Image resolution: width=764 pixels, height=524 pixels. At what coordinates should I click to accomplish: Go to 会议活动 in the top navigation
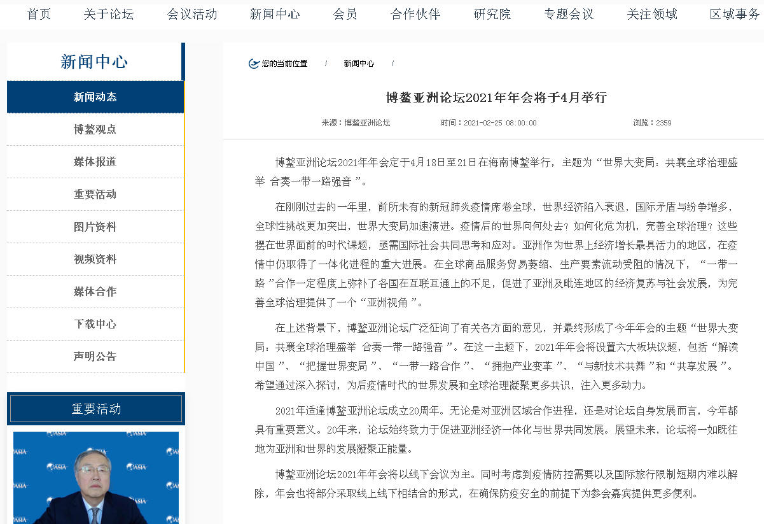(192, 14)
